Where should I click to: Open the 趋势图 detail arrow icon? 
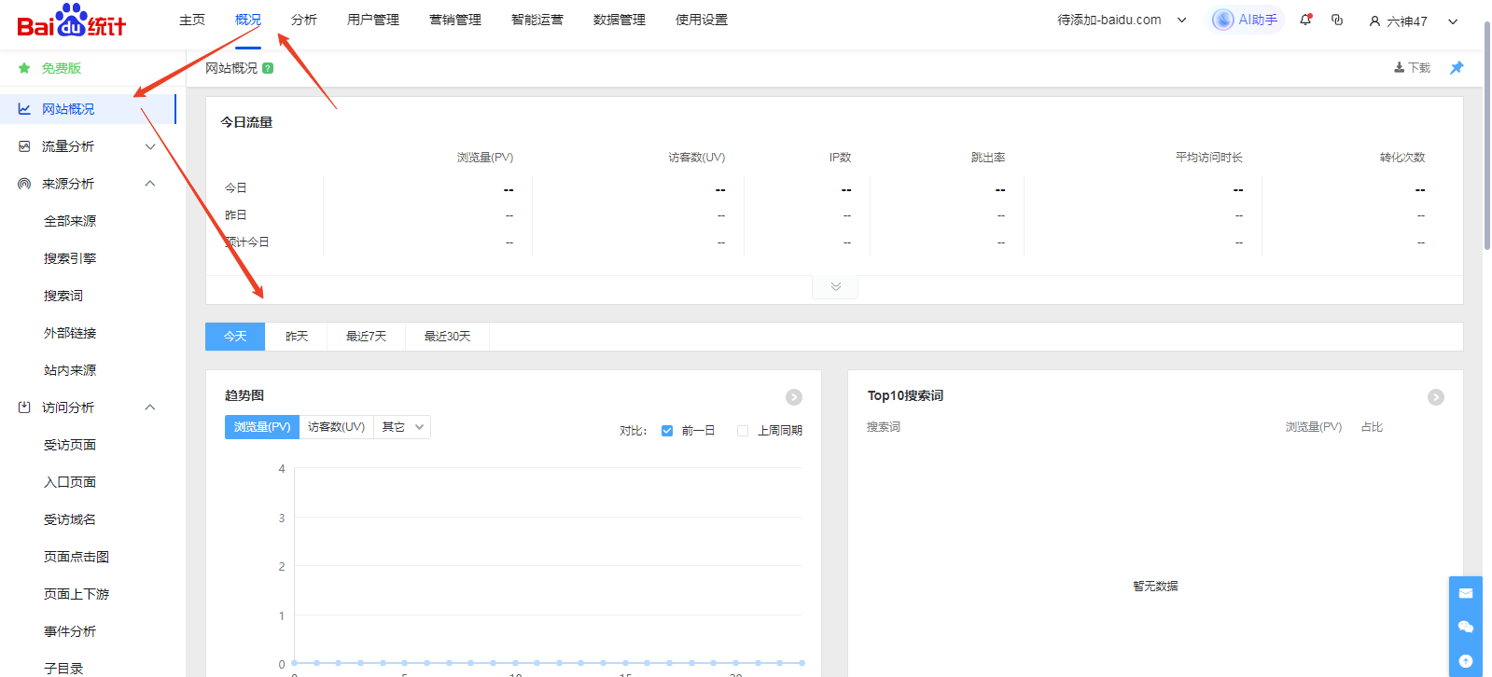click(x=794, y=397)
